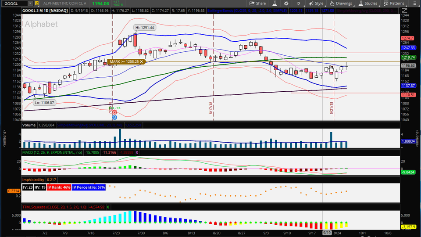The image size is (421, 237).
Task: Click the highlighted 9/19 date marker on time axis
Action: point(327,233)
